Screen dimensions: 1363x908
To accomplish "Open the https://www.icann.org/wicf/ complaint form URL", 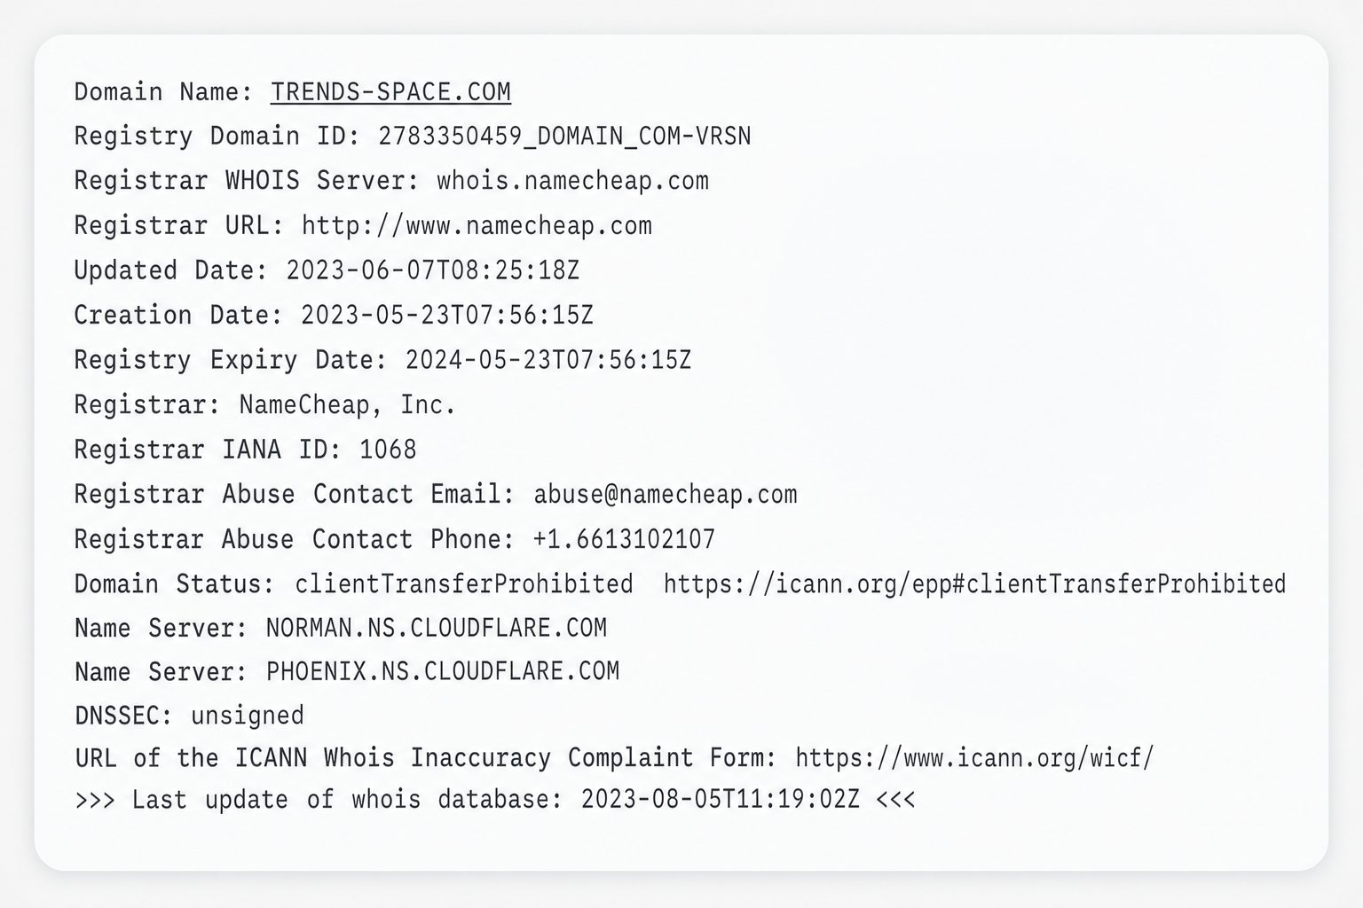I will click(974, 758).
